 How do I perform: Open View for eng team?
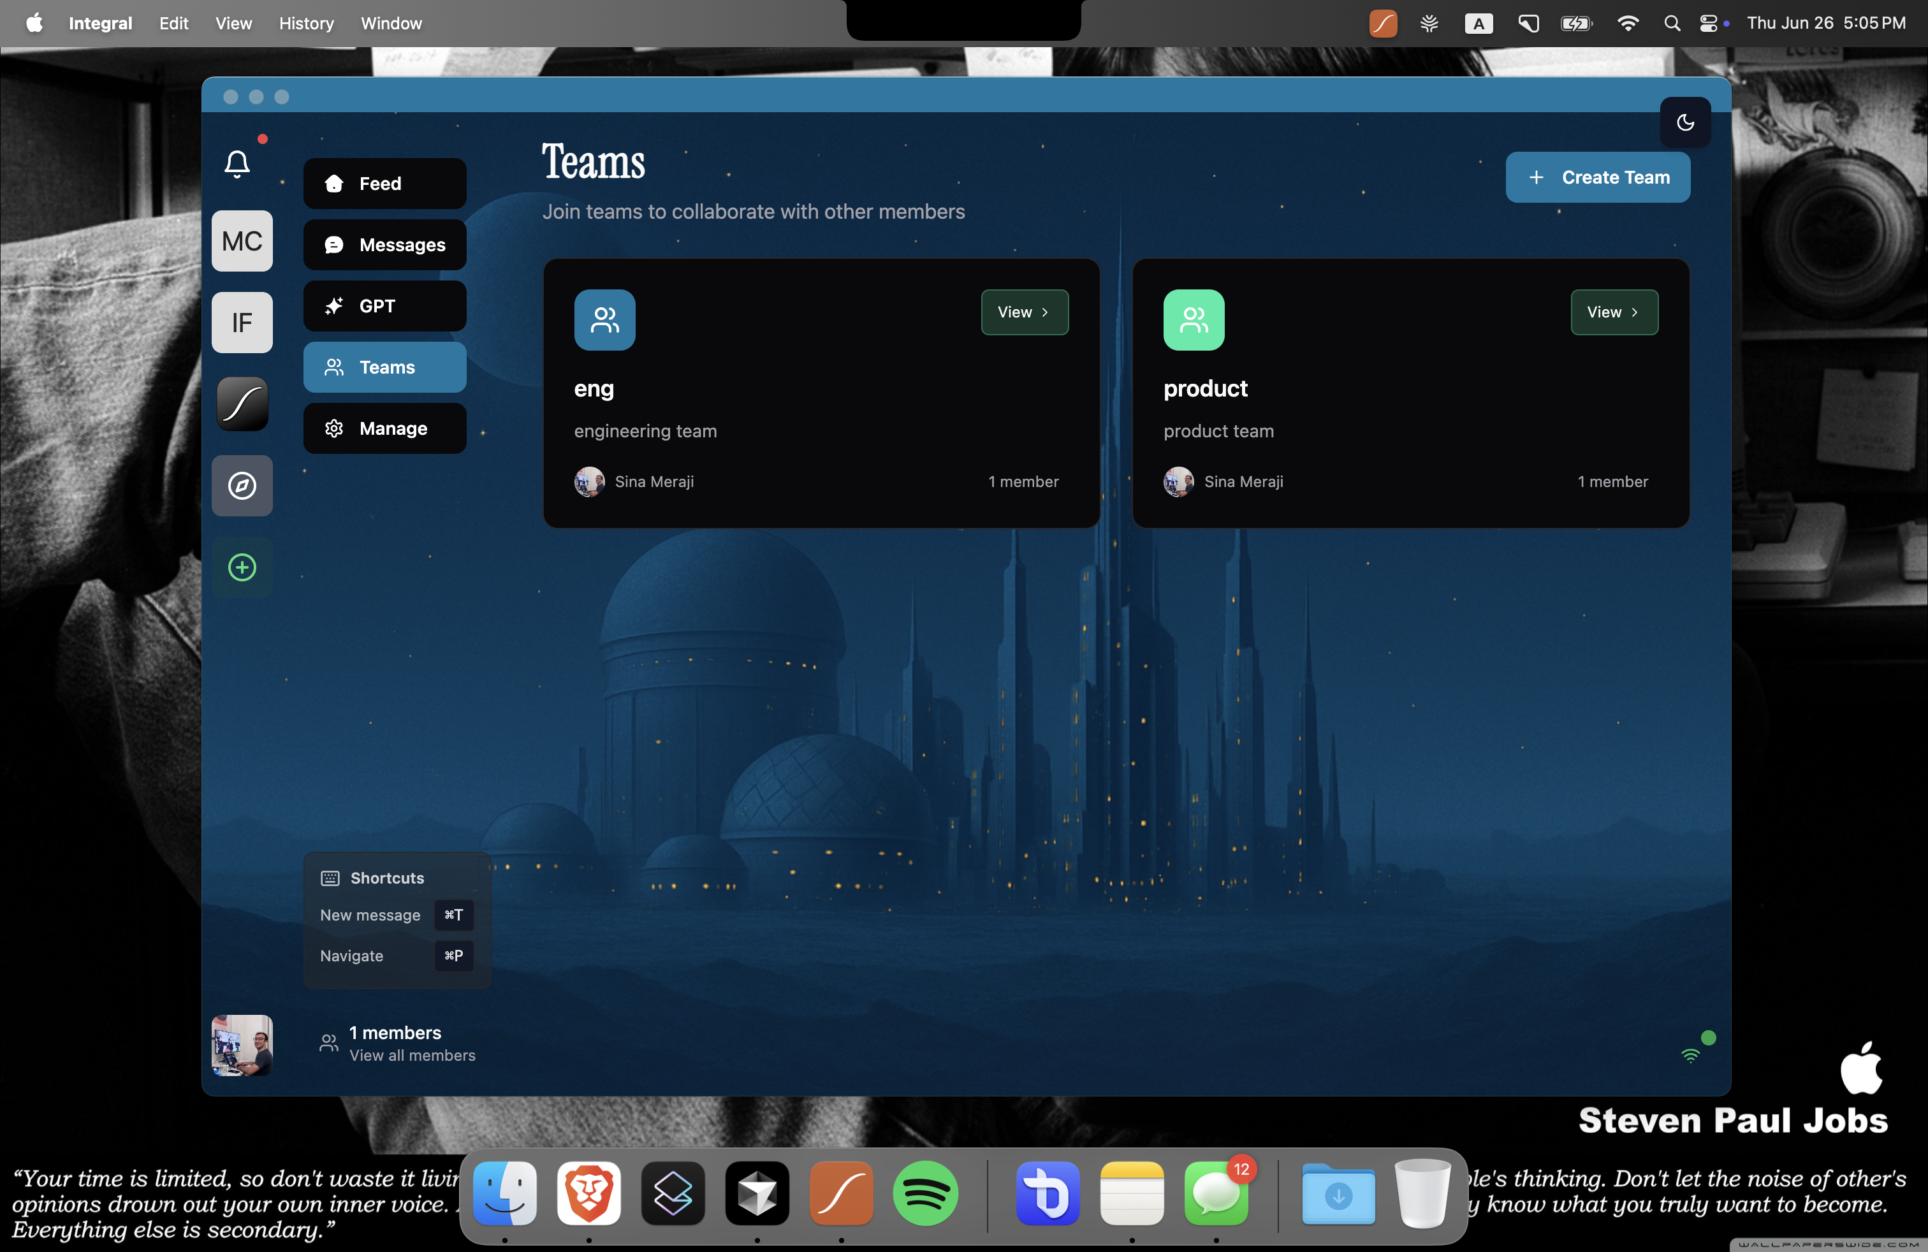1024,312
